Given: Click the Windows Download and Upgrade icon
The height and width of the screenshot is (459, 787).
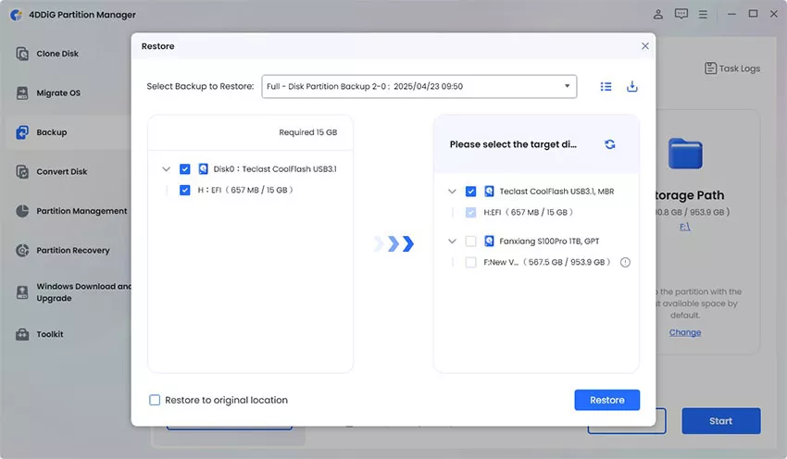Looking at the screenshot, I should point(22,292).
